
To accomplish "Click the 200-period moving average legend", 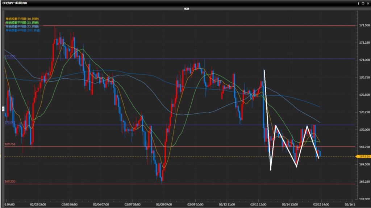I will (x=23, y=30).
